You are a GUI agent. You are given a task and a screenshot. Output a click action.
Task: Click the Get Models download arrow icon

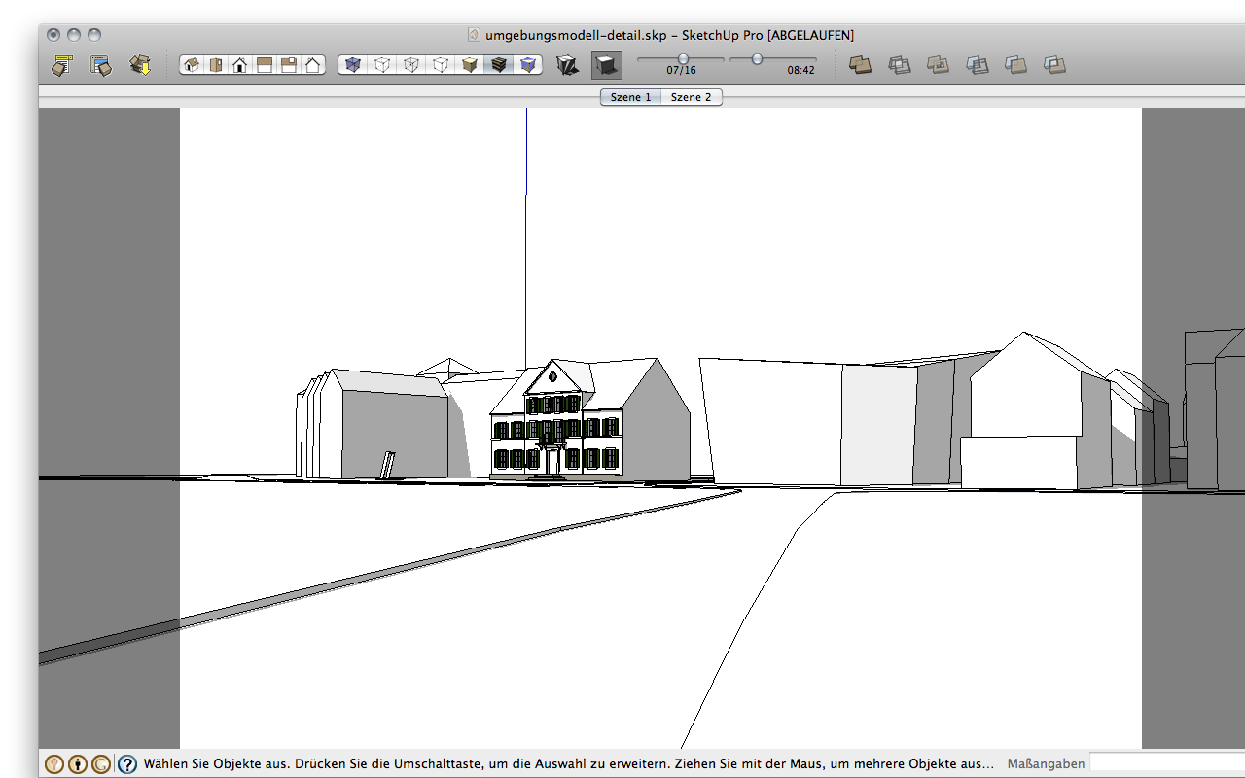140,65
